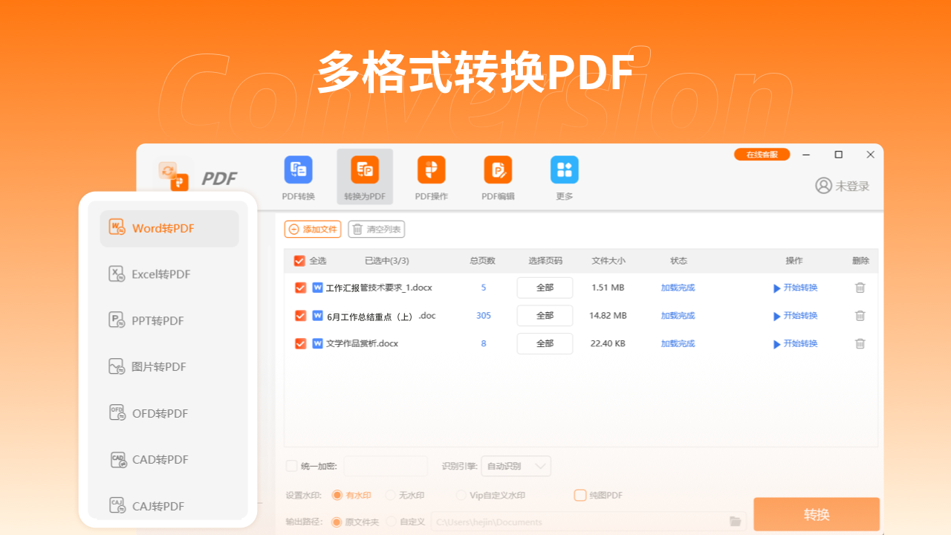Choose 自定义 output path option
The image size is (951, 535).
pos(392,522)
